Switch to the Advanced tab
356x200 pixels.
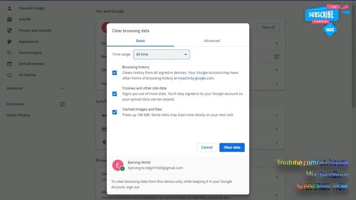pos(211,41)
